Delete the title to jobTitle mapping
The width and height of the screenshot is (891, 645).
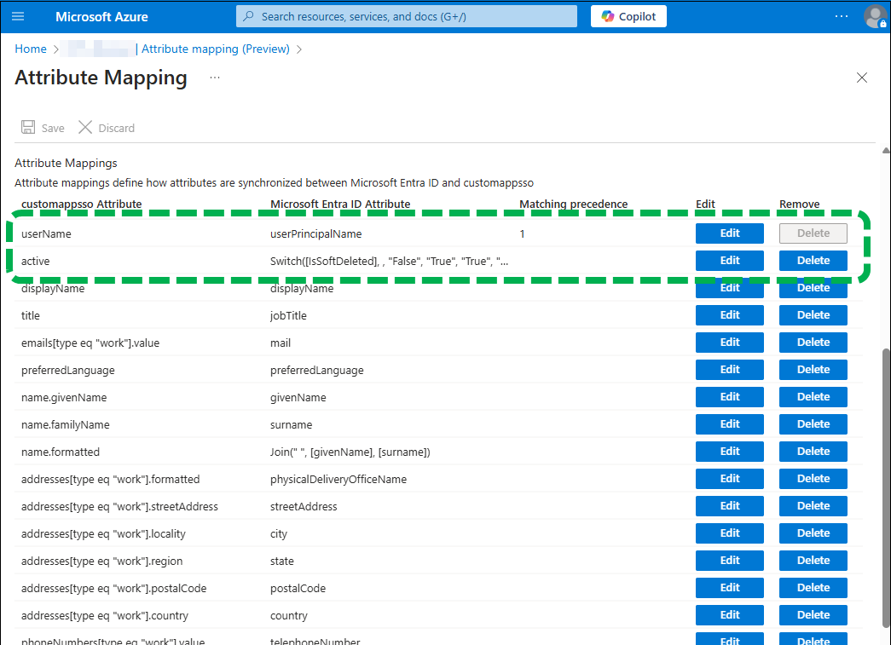coord(813,314)
